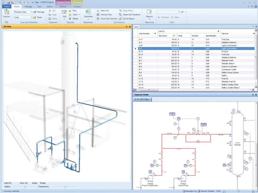The image size is (258, 193).
Task: Open the Lines list dropdown
Action: (x=31, y=17)
